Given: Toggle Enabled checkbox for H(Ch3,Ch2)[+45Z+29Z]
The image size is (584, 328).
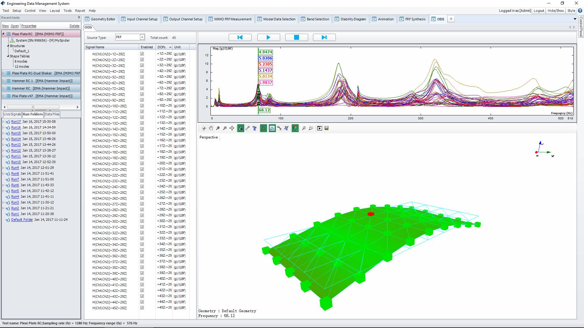Looking at the screenshot, I should [142, 308].
